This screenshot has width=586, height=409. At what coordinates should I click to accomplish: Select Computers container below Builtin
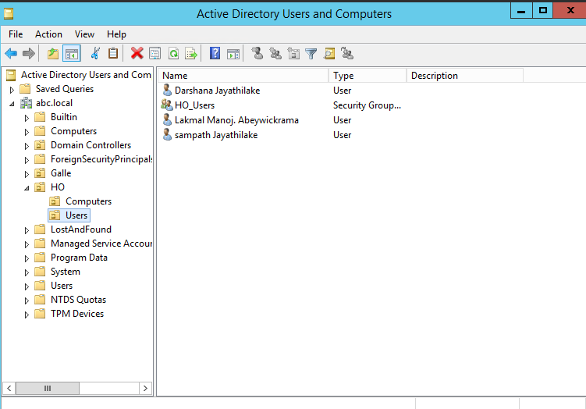73,131
